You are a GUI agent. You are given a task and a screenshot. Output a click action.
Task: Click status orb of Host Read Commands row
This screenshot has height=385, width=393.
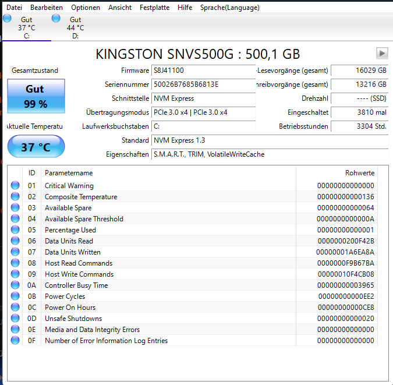tap(15, 263)
